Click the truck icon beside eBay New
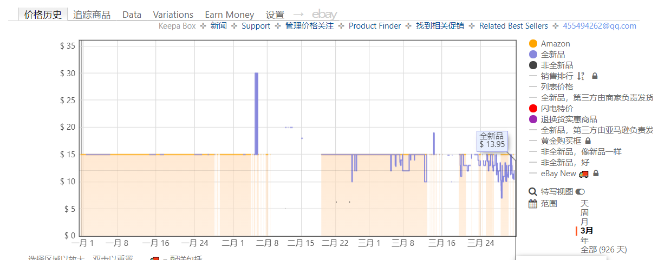The width and height of the screenshot is (671, 260). [584, 174]
